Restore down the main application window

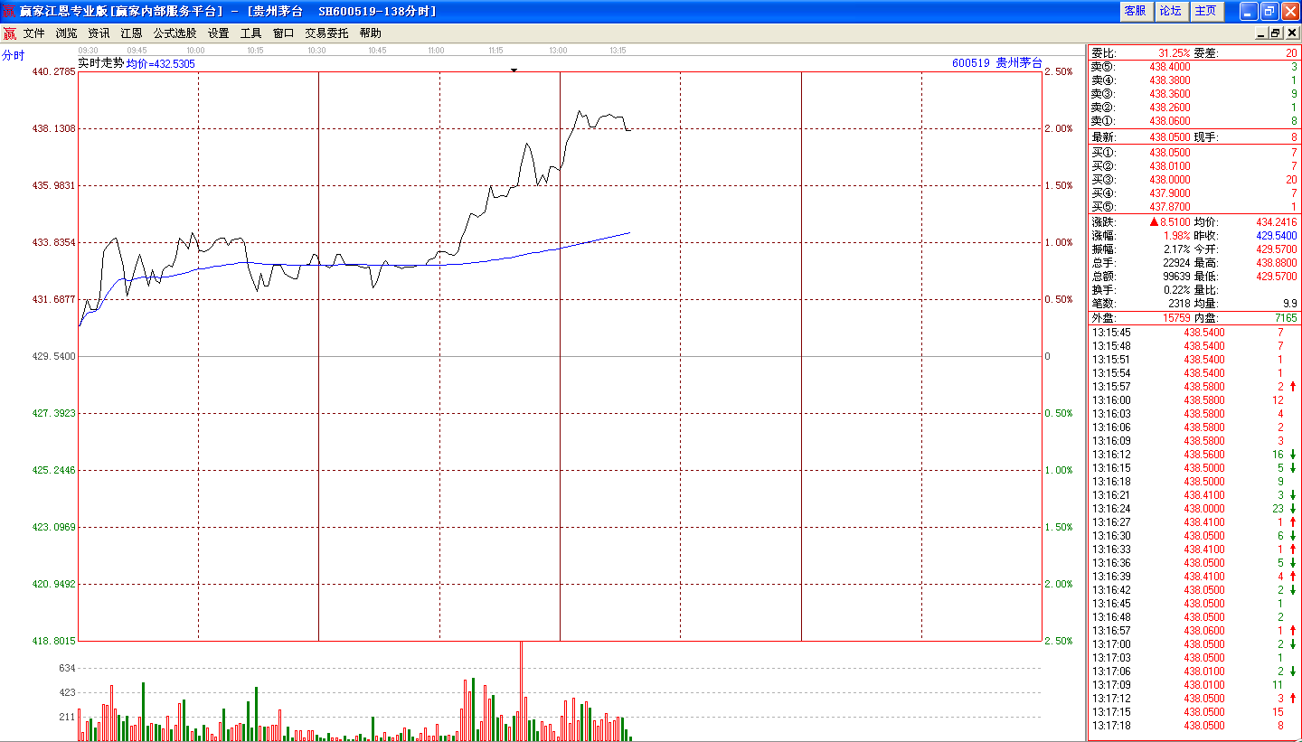click(x=1269, y=11)
